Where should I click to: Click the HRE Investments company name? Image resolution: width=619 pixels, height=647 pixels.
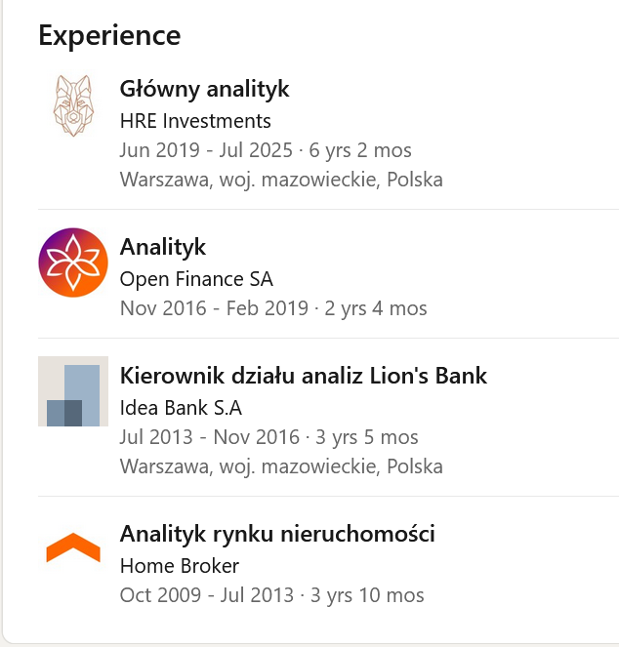tap(195, 121)
